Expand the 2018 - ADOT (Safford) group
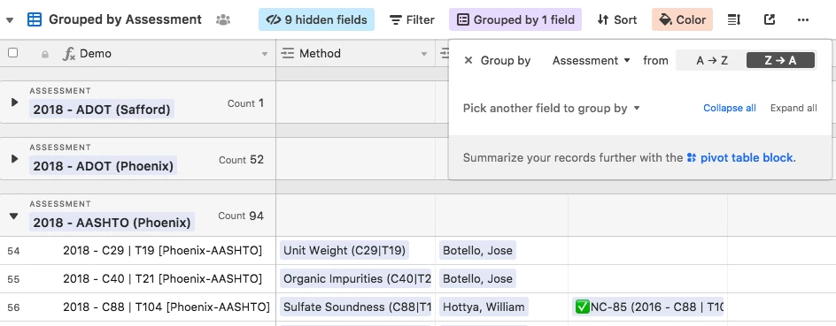 pyautogui.click(x=14, y=102)
